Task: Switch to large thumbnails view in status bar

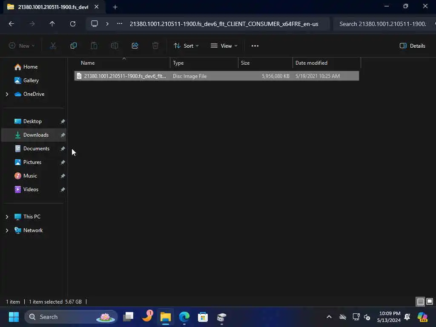Action: [430, 302]
